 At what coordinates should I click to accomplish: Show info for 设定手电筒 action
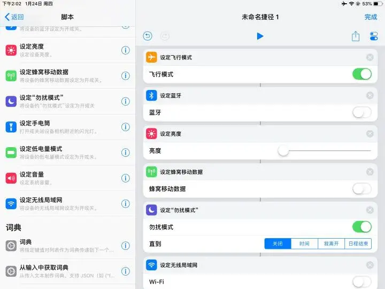point(126,127)
